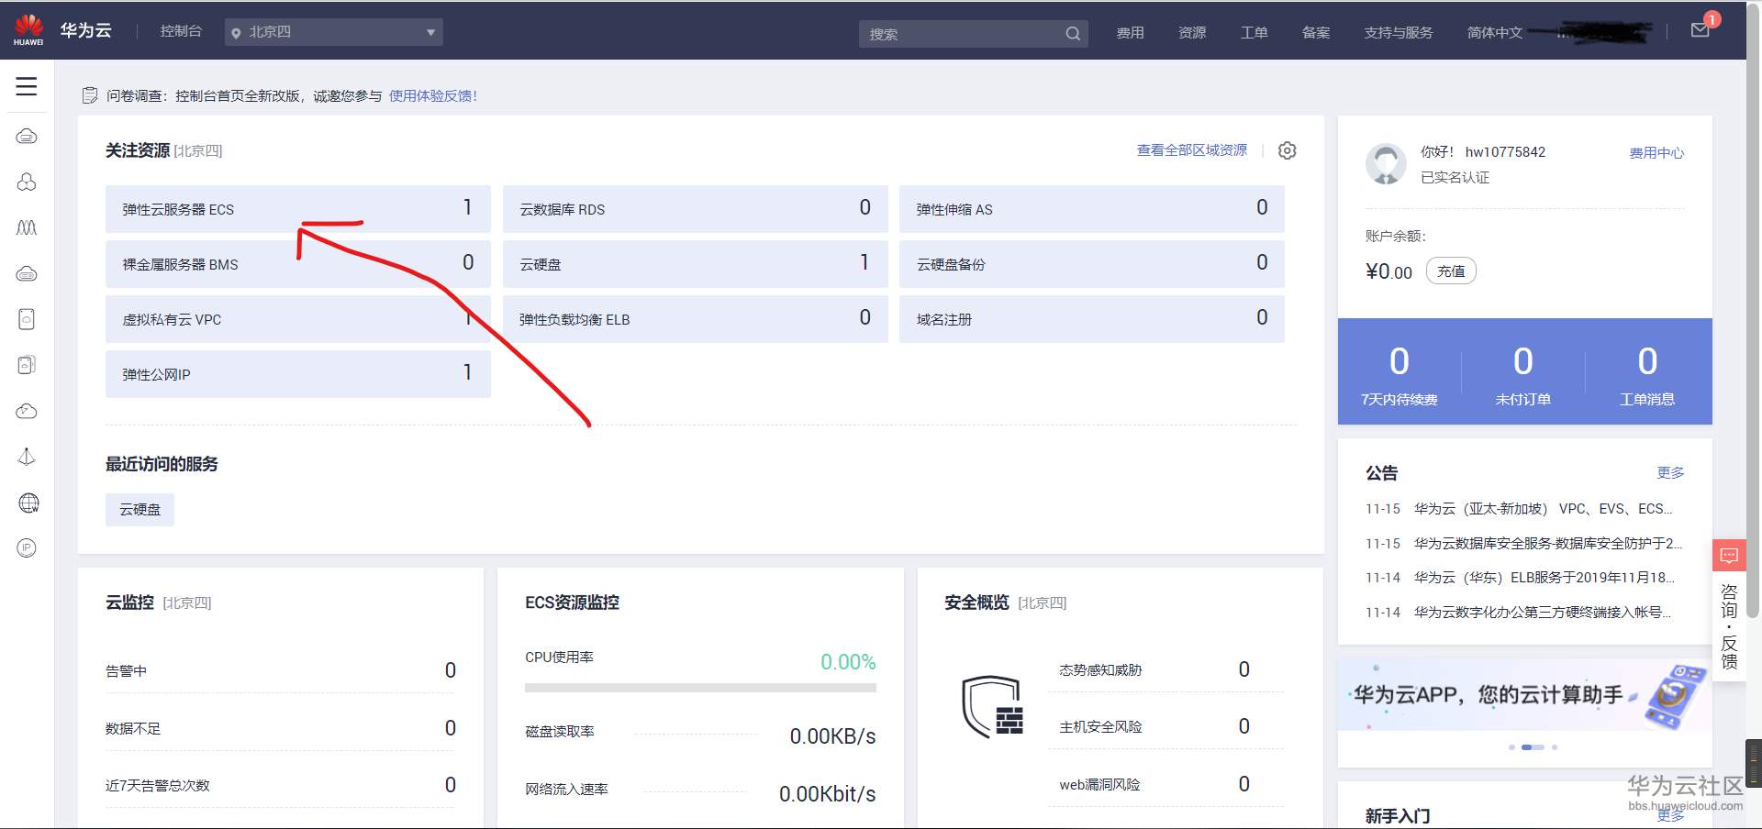Open the hamburger service list menu

click(x=27, y=86)
